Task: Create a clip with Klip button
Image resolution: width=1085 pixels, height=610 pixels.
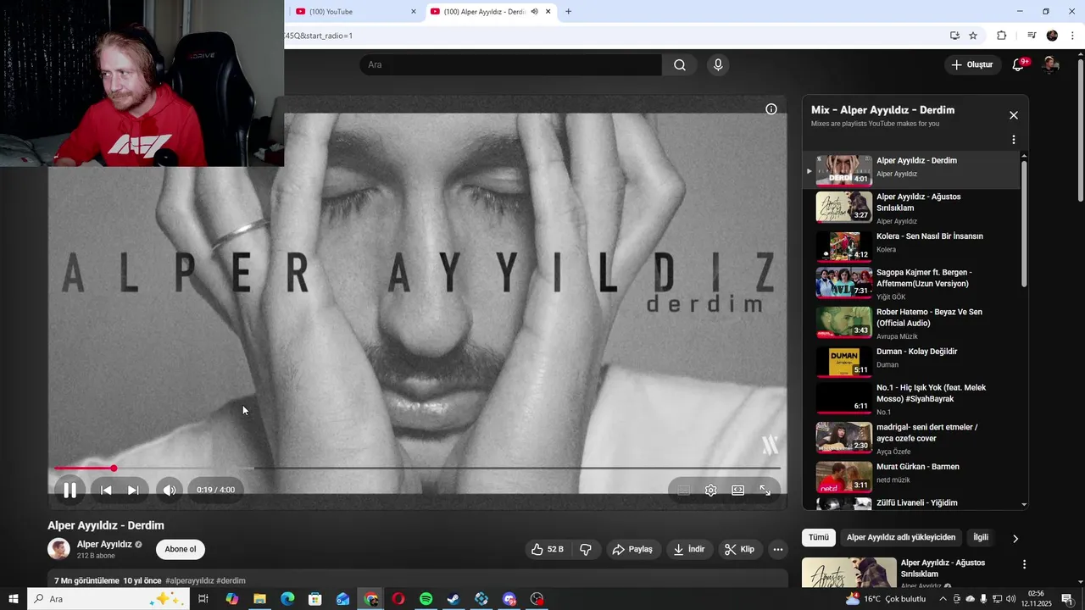Action: coord(739,549)
